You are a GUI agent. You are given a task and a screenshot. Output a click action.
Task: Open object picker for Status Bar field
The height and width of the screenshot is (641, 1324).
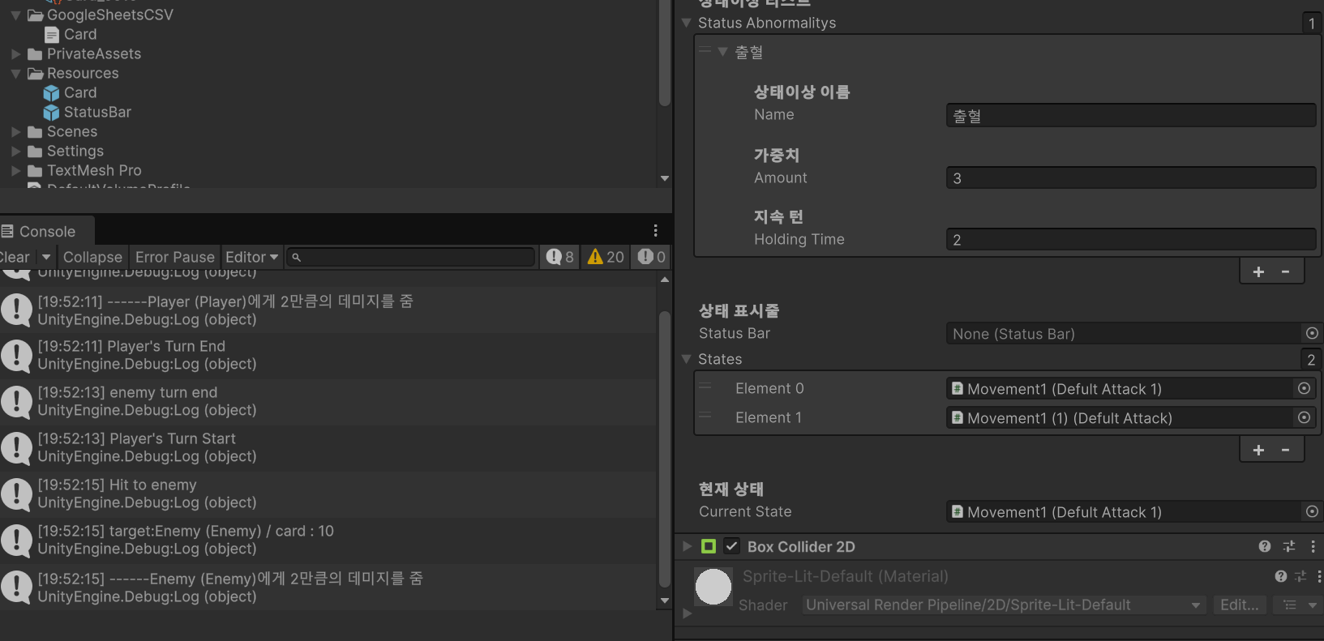click(x=1312, y=333)
